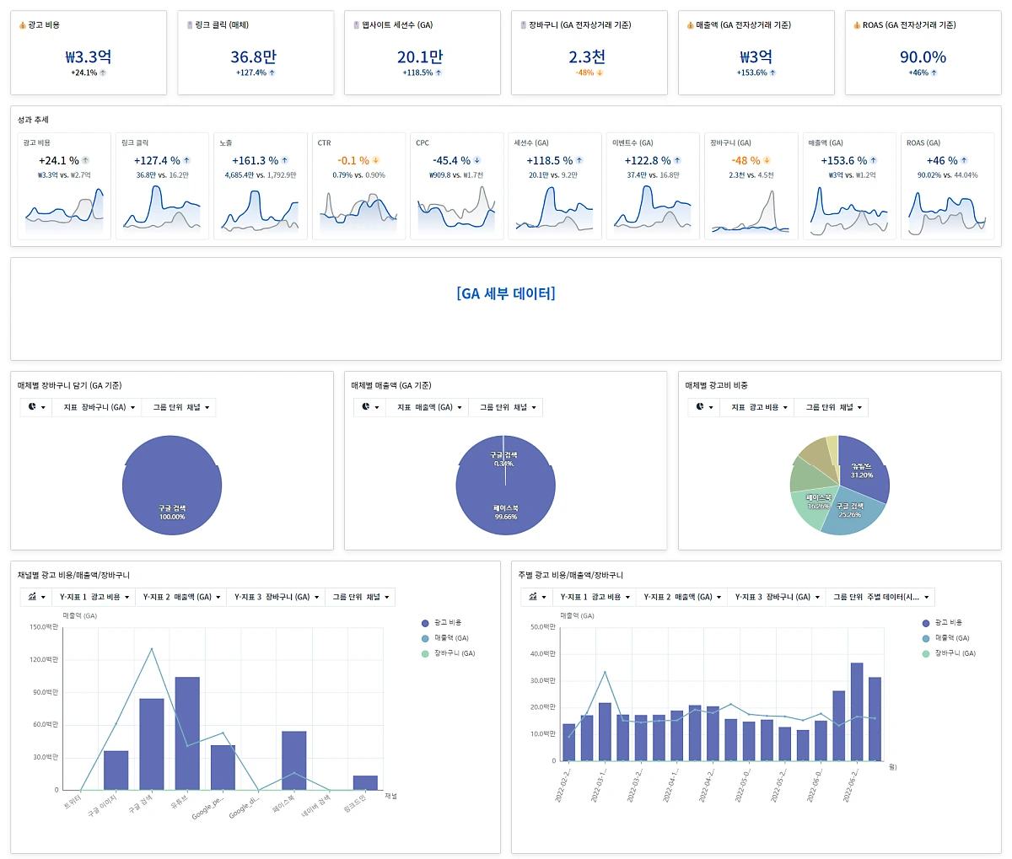The height and width of the screenshot is (859, 1012).
Task: Open pie chart type icon in 매체별 매출액
Action: pyautogui.click(x=370, y=407)
